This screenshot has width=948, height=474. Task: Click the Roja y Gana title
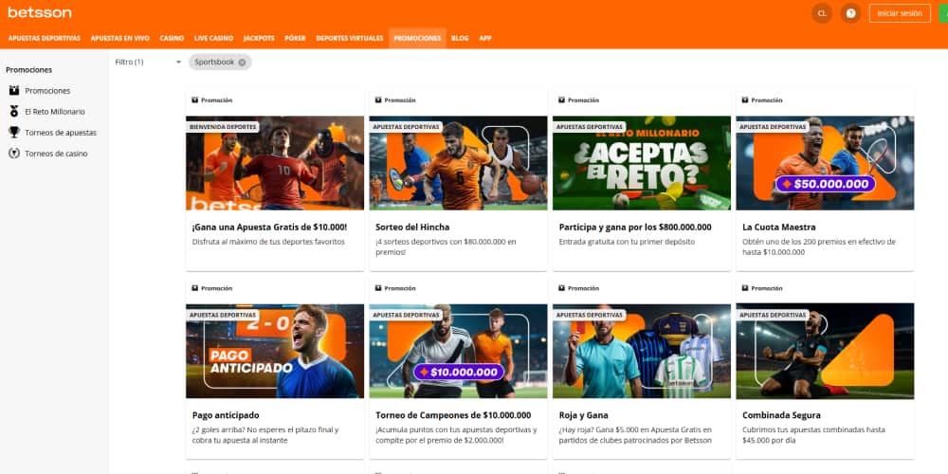(x=583, y=415)
